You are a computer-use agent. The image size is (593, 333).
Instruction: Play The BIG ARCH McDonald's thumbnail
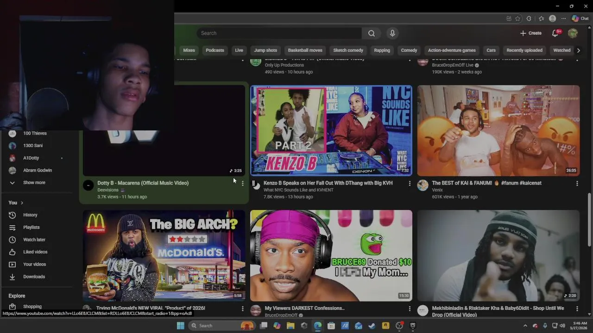pyautogui.click(x=164, y=255)
